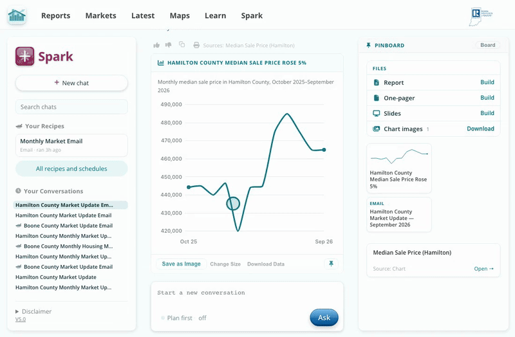515x337 pixels.
Task: Click the Search chats field
Action: point(71,107)
